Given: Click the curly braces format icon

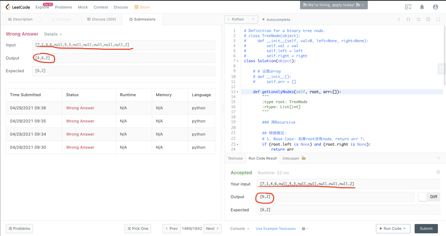Looking at the screenshot, I should 409,19.
